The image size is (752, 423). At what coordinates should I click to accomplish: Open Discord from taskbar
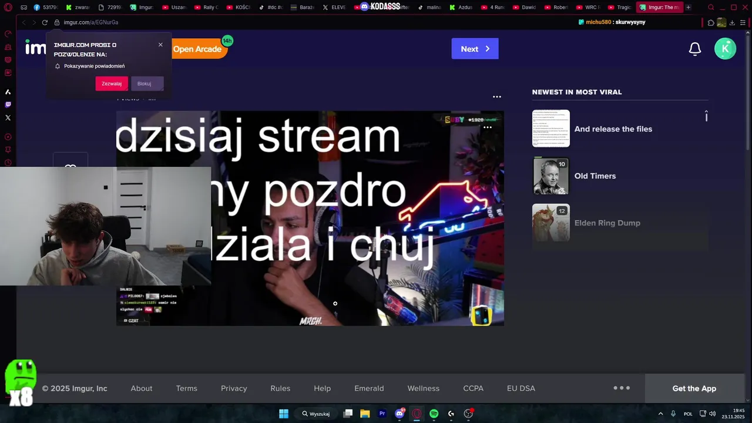(399, 414)
